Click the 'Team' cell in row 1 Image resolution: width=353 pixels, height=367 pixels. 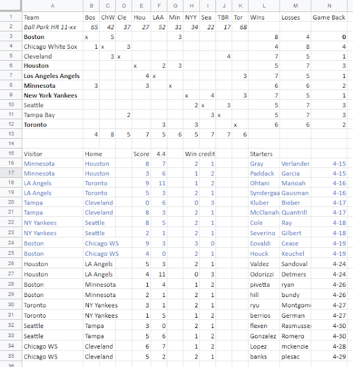click(53, 17)
